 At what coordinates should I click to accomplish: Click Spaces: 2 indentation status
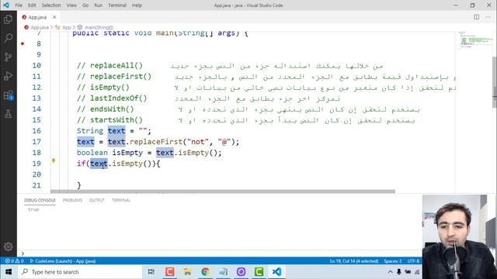(392, 261)
